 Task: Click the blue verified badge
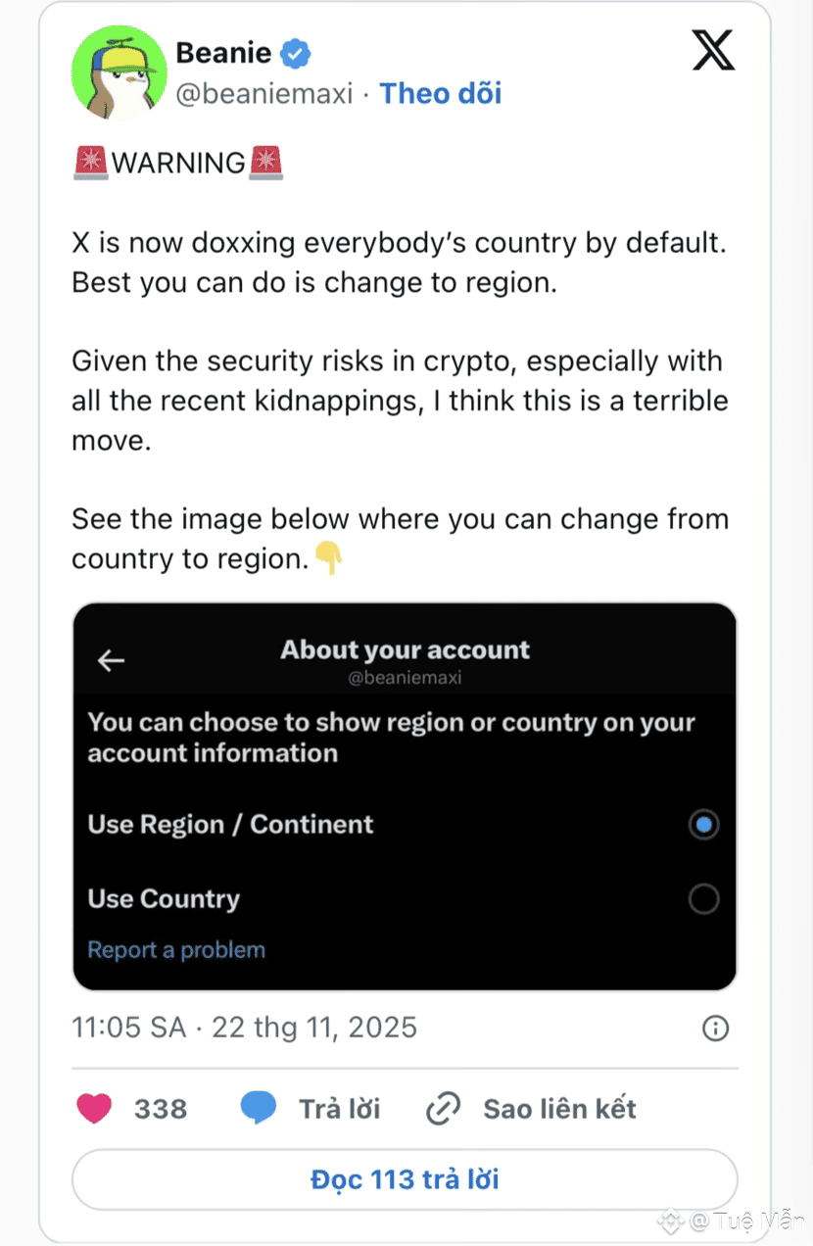pyautogui.click(x=296, y=53)
